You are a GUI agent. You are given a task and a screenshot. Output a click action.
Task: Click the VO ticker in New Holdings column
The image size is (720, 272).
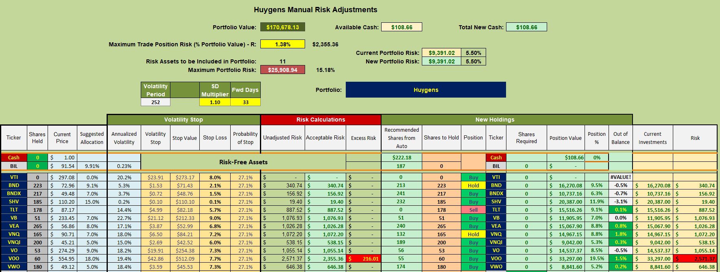pos(496,250)
